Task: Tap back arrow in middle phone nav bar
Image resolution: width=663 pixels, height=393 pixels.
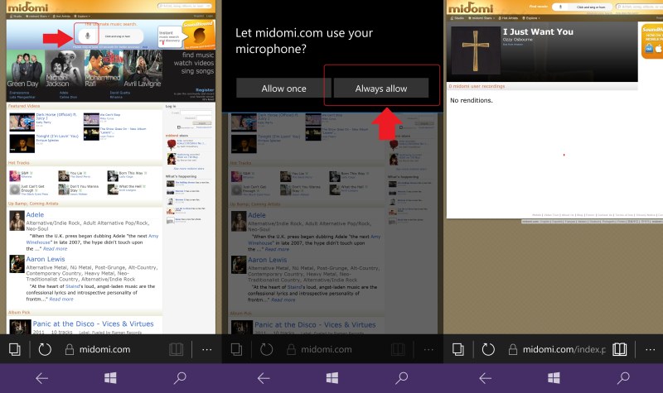Action: click(264, 378)
